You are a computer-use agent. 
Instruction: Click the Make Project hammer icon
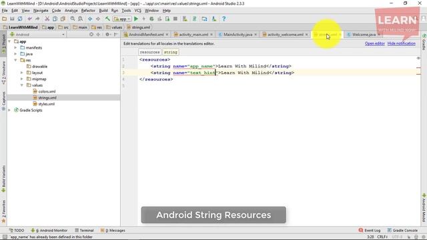tap(107, 19)
